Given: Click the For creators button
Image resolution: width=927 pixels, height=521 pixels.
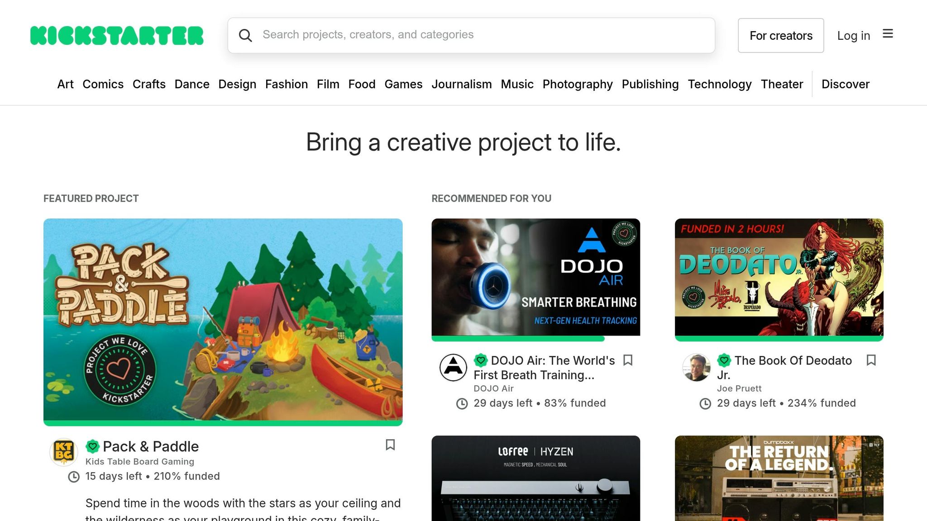Looking at the screenshot, I should (x=781, y=36).
